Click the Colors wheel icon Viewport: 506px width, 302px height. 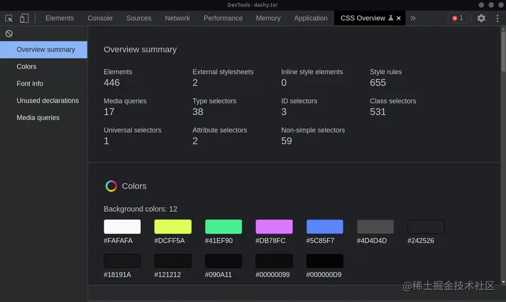coord(112,186)
